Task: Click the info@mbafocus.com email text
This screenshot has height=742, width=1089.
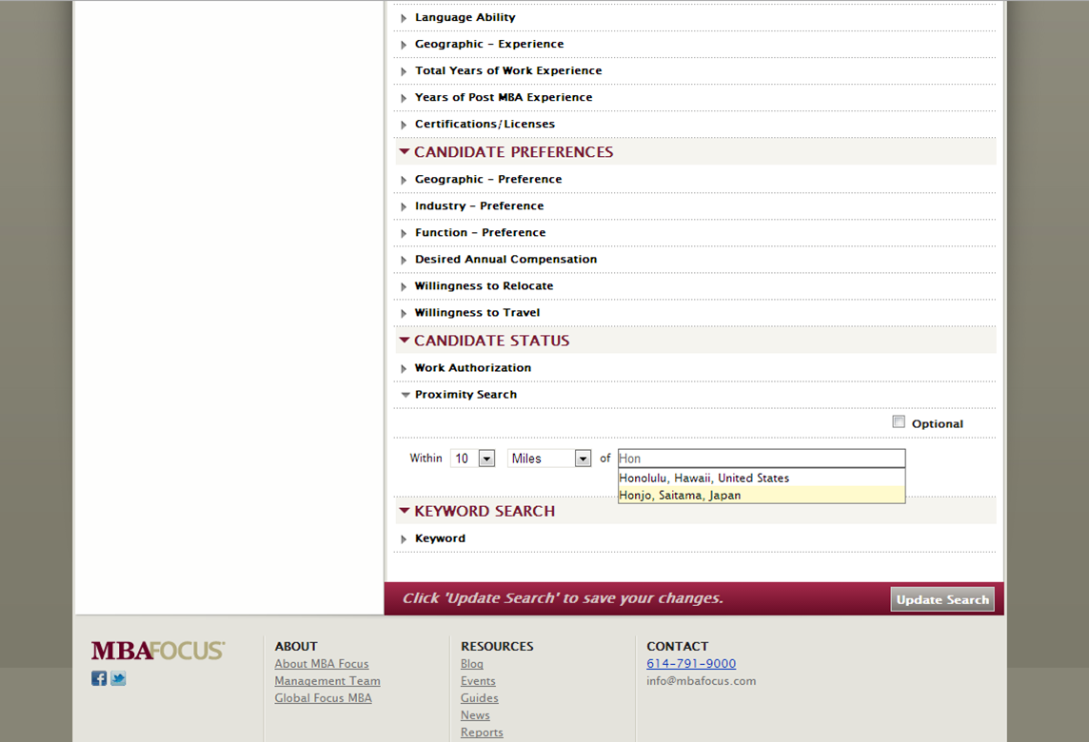Action: coord(701,681)
